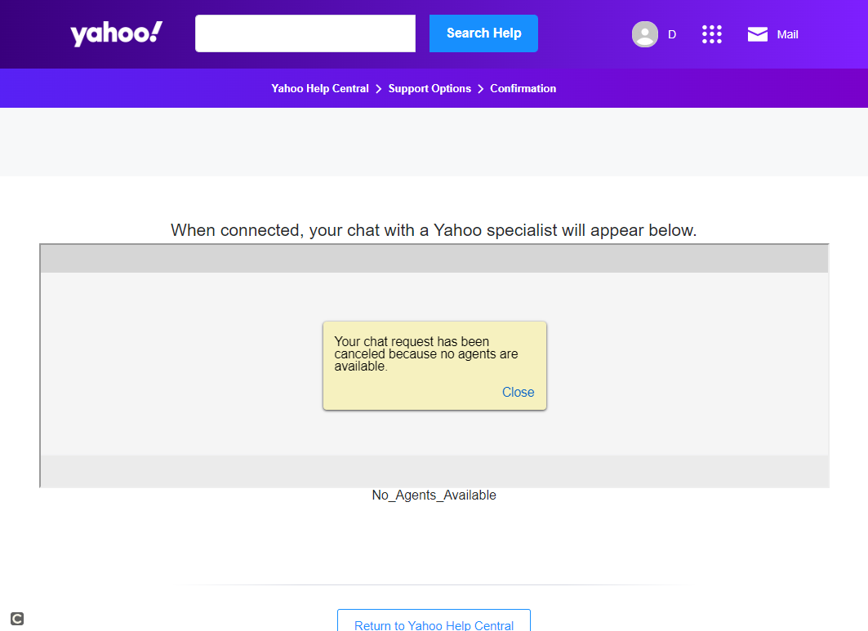Viewport: 868px width, 631px height.
Task: Select the Confirmation breadcrumb
Action: pos(523,89)
